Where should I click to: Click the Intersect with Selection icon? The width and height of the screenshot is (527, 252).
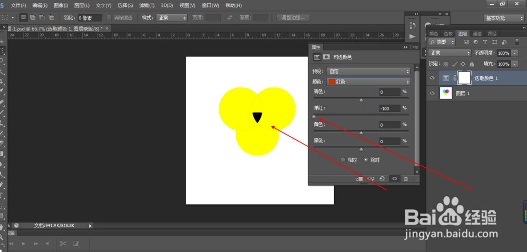click(52, 17)
